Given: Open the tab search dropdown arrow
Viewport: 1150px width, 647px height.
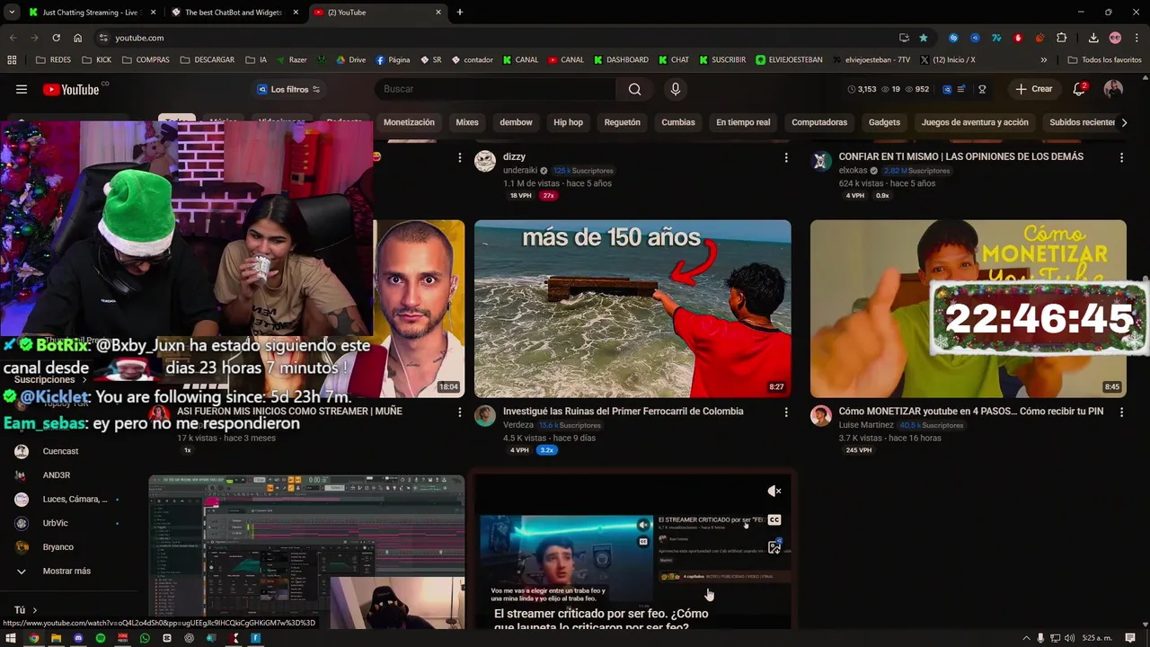Looking at the screenshot, I should (12, 13).
